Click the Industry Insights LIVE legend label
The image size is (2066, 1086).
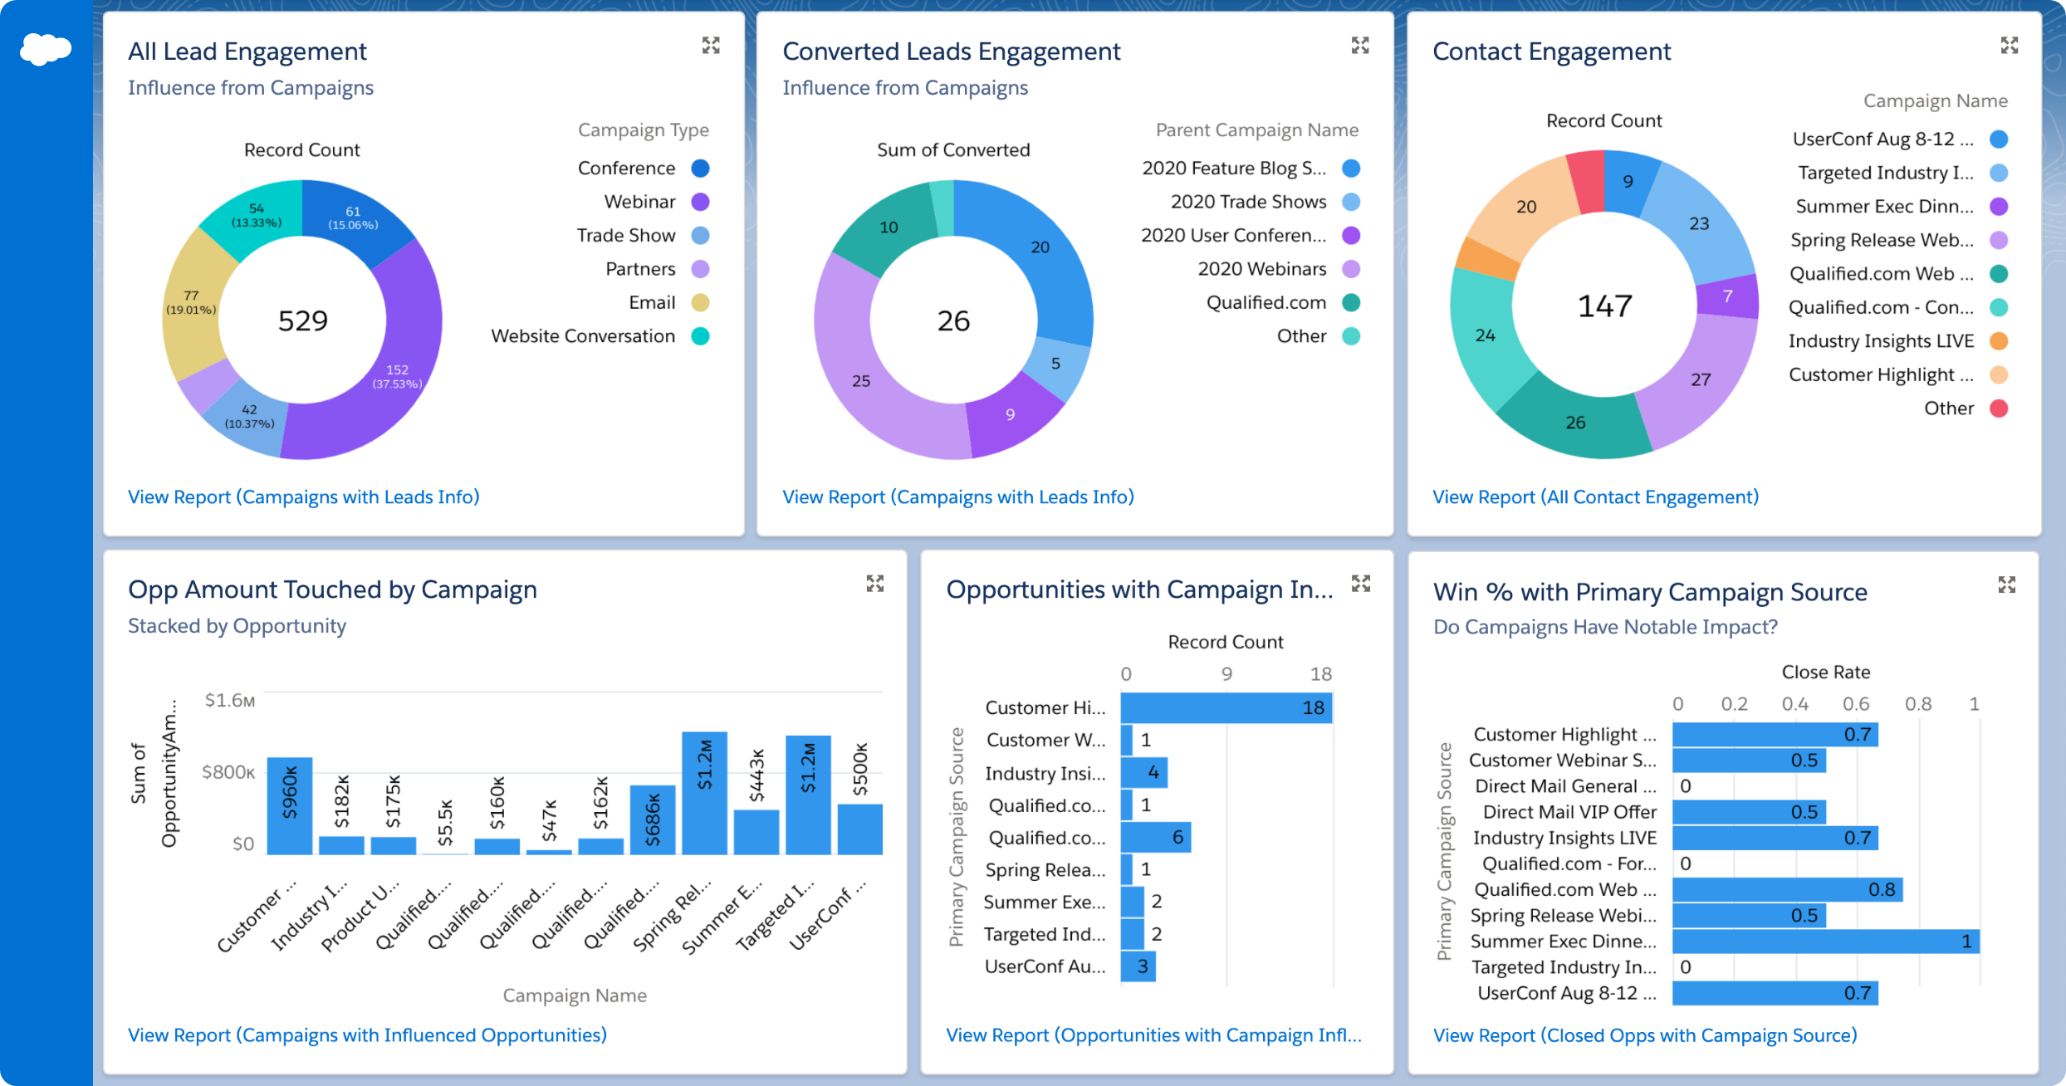pyautogui.click(x=1881, y=341)
